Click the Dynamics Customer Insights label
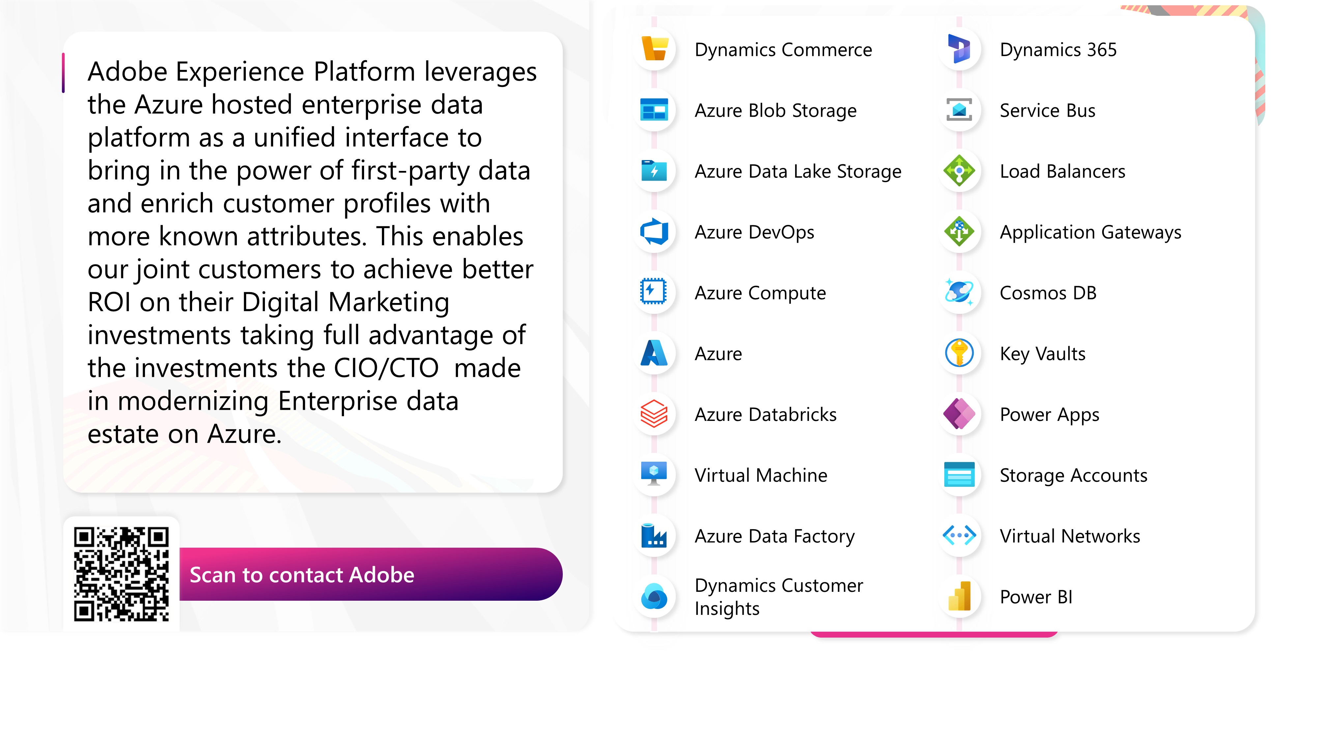Screen dimensions: 1318x741 coord(778,597)
